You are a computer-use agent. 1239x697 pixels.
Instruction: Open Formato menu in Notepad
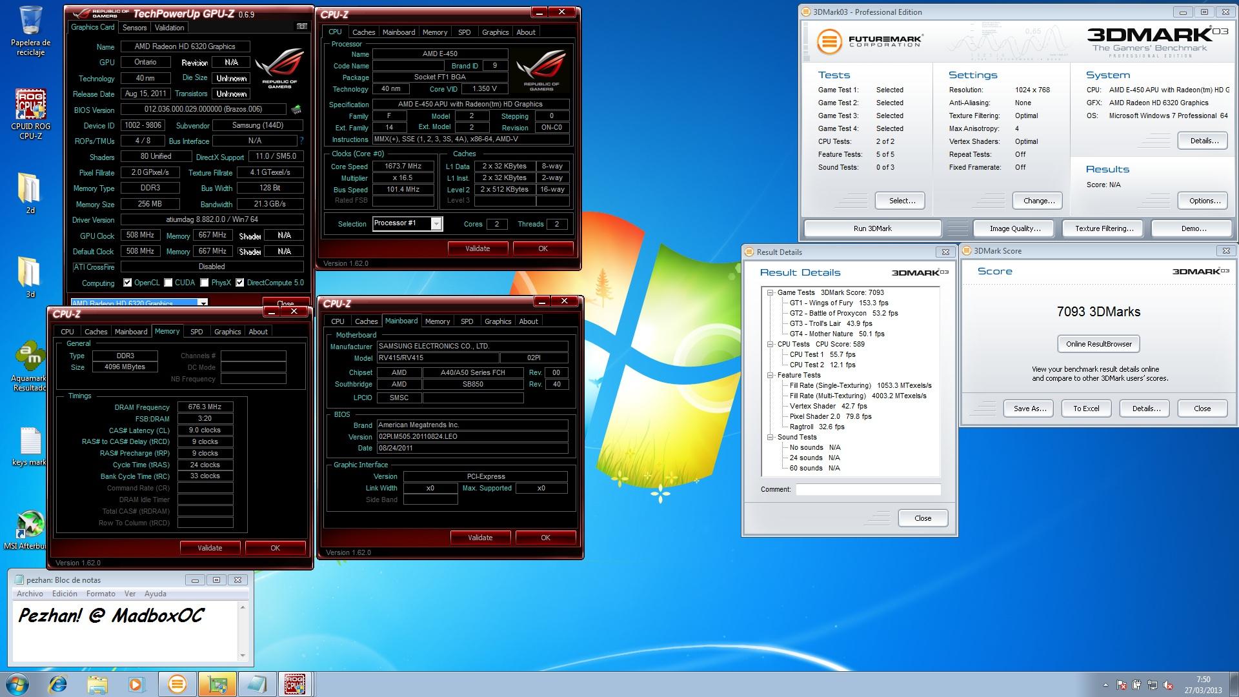click(x=101, y=594)
